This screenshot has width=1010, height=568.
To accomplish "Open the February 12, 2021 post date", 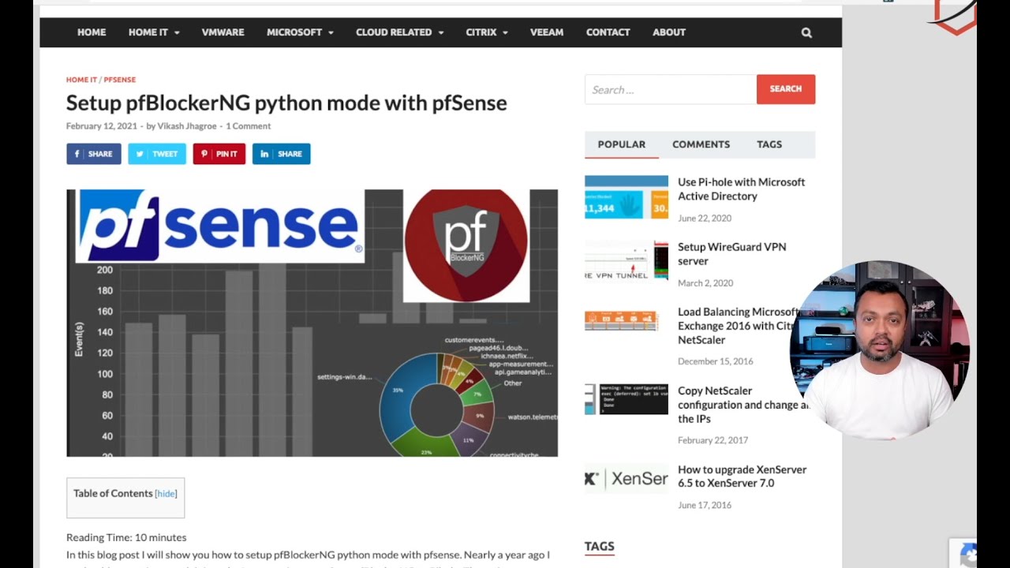I will pos(102,126).
